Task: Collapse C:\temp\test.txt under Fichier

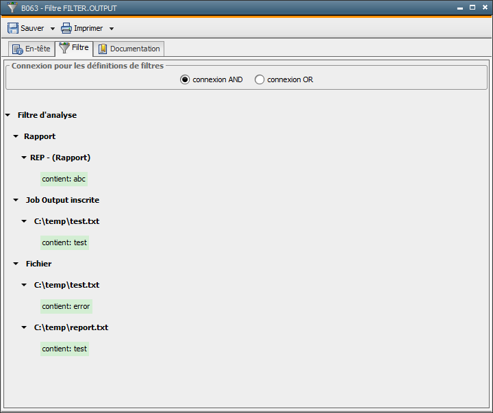Action: pyautogui.click(x=24, y=285)
